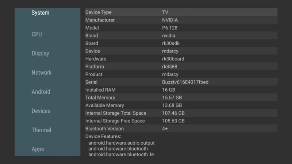Go to the Android section
The image size is (292, 164).
(x=41, y=92)
